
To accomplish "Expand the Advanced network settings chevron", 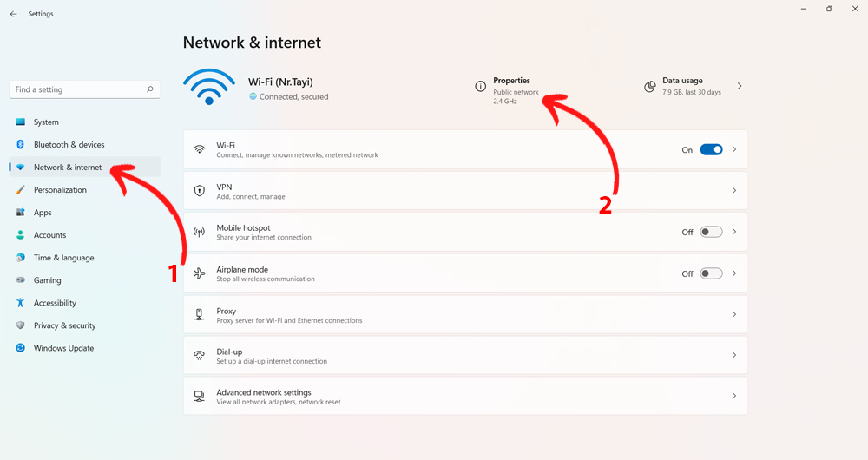I will point(734,397).
